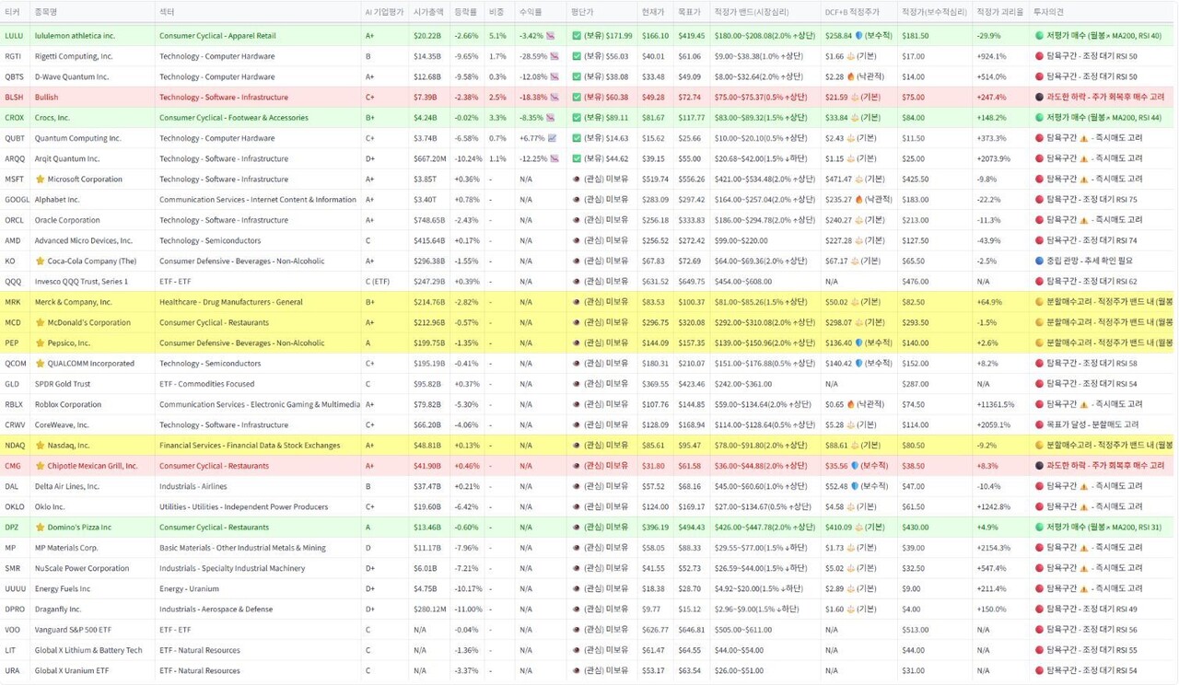Click the uptrend chart icon in QUBT row
The width and height of the screenshot is (1179, 685).
551,138
